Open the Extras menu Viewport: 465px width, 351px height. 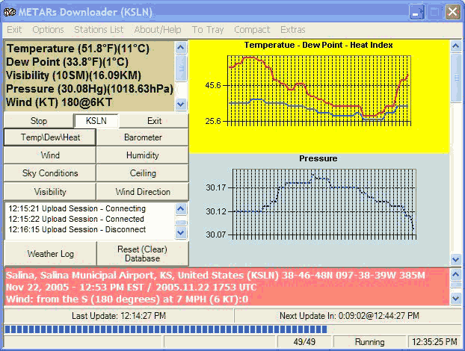click(x=293, y=30)
